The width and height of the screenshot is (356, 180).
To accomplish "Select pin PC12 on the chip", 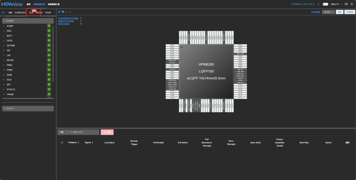I will (x=240, y=98).
